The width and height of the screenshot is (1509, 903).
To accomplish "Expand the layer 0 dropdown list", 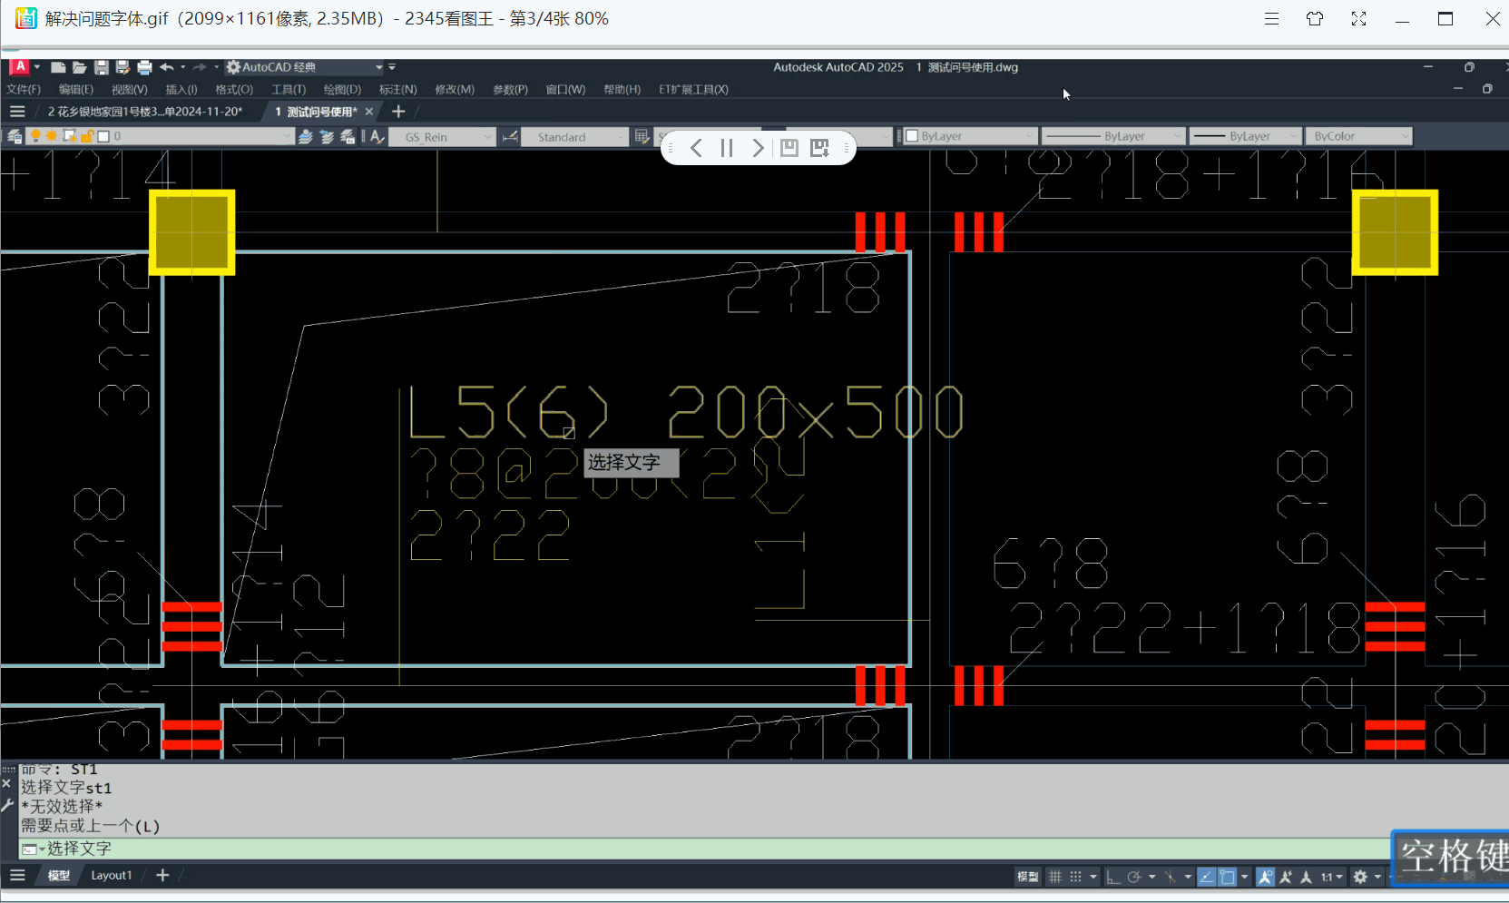I will [x=288, y=136].
